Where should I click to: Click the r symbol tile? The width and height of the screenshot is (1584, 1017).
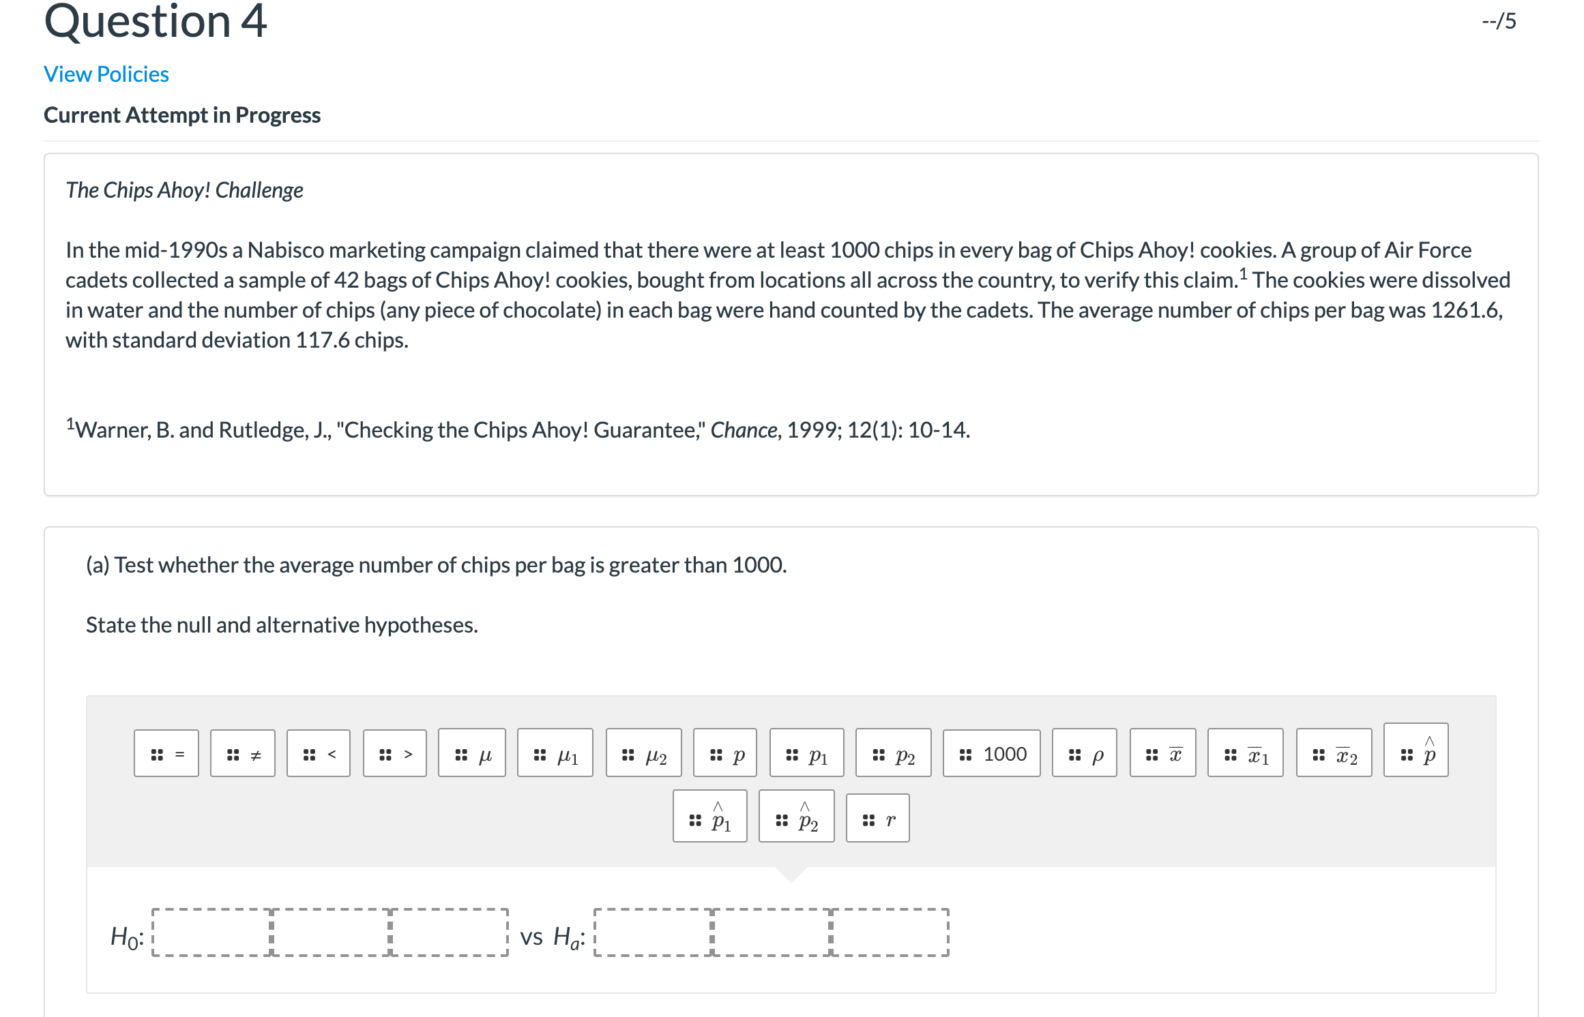878,818
